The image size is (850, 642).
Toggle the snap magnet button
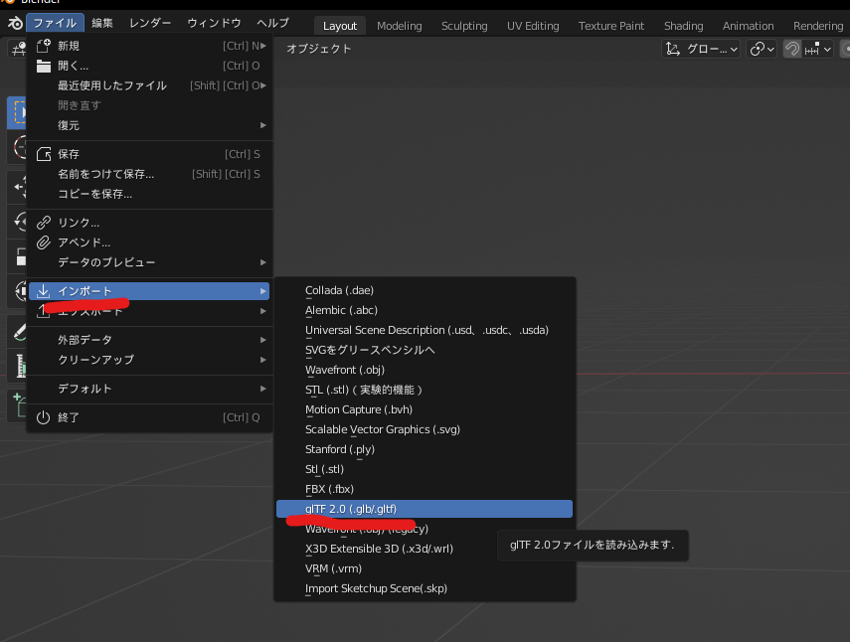pos(792,50)
